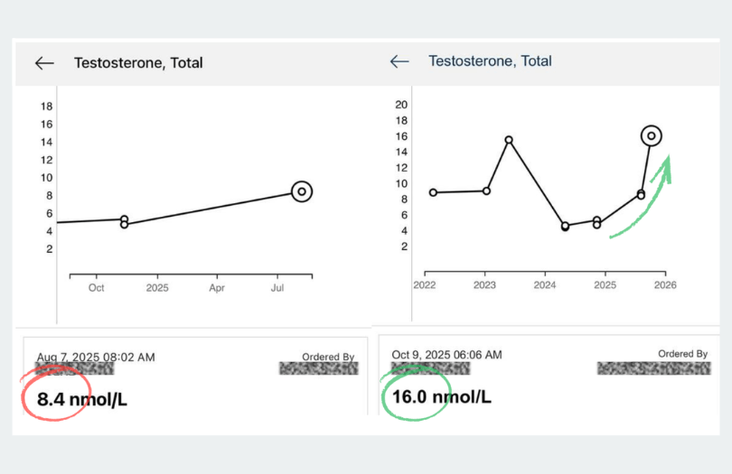Viewport: 732px width, 474px height.
Task: Go back using the left panel's black arrow
Action: 44,63
